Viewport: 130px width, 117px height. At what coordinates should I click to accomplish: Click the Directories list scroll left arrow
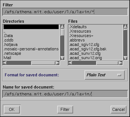(5, 63)
